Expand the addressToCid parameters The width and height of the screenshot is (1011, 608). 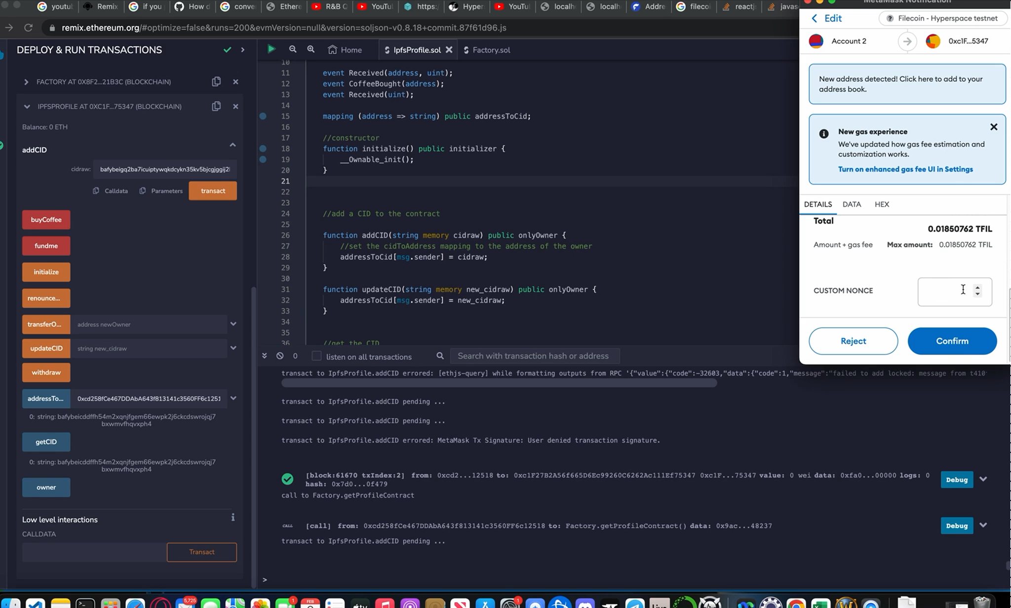tap(233, 398)
